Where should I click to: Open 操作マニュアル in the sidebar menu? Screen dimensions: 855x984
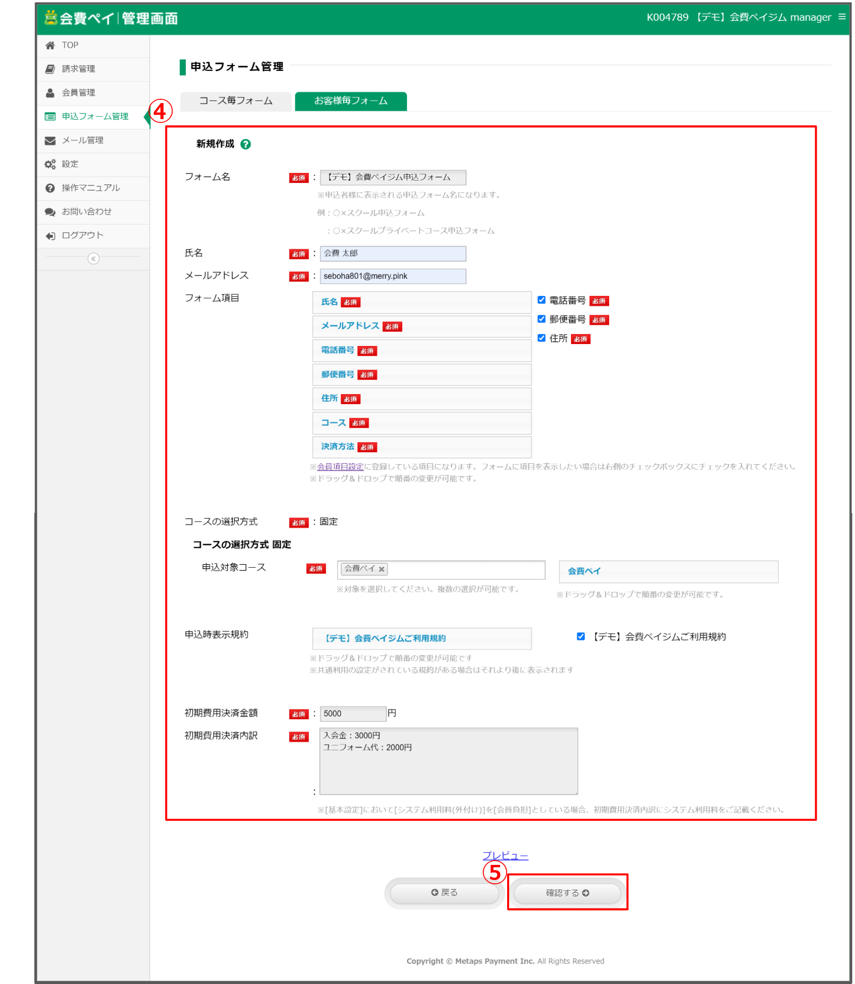[94, 189]
